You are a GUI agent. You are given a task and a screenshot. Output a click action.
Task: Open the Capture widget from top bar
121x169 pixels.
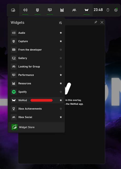click(x=38, y=10)
